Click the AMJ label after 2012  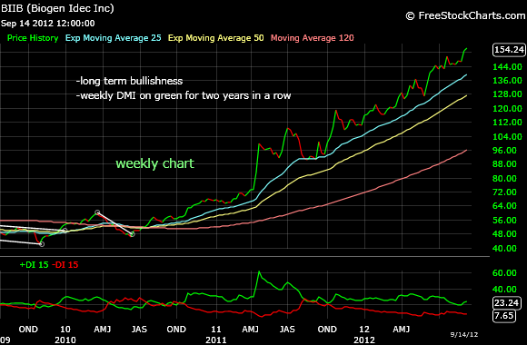pyautogui.click(x=402, y=330)
